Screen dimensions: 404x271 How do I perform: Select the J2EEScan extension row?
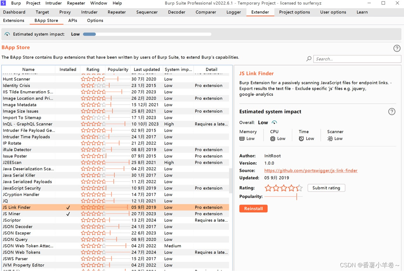116,162
